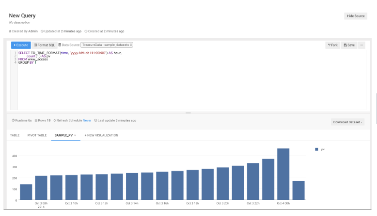Viewport: 377px width, 216px height.
Task: Click the No description text
Action: [x=19, y=23]
